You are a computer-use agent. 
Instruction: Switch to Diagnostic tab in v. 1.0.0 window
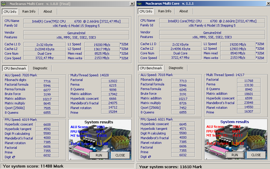[x=40, y=68]
